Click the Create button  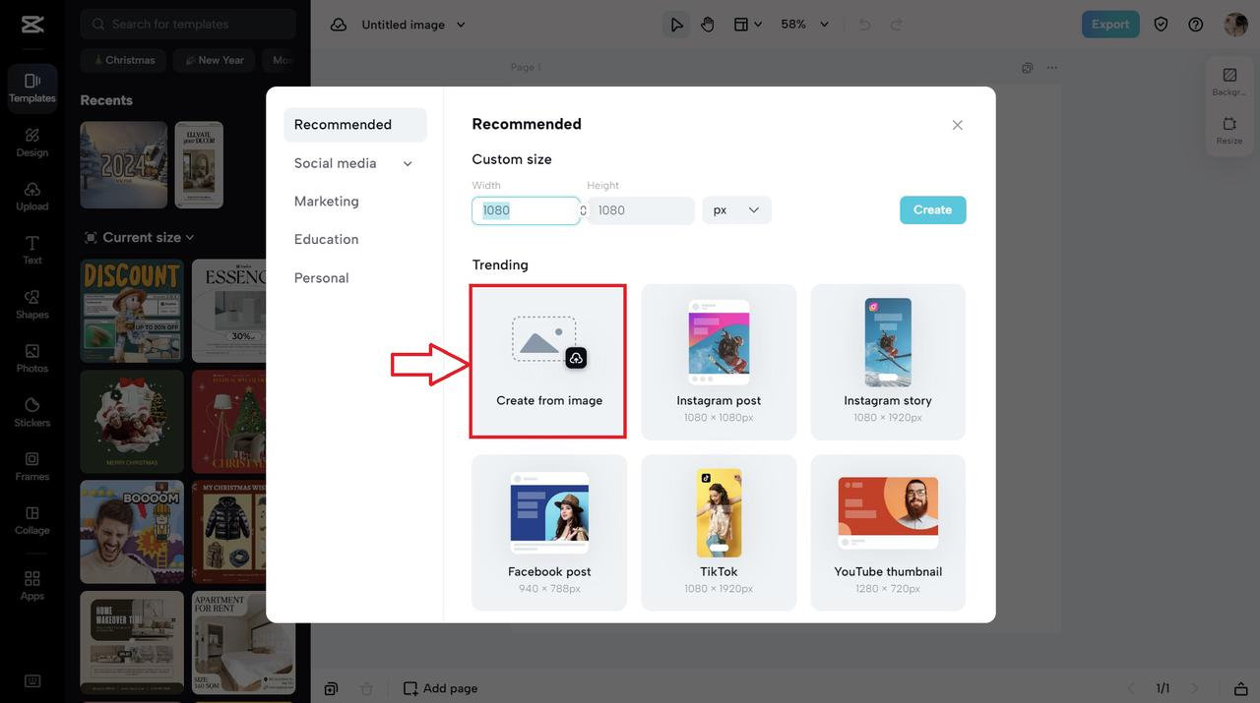(932, 210)
